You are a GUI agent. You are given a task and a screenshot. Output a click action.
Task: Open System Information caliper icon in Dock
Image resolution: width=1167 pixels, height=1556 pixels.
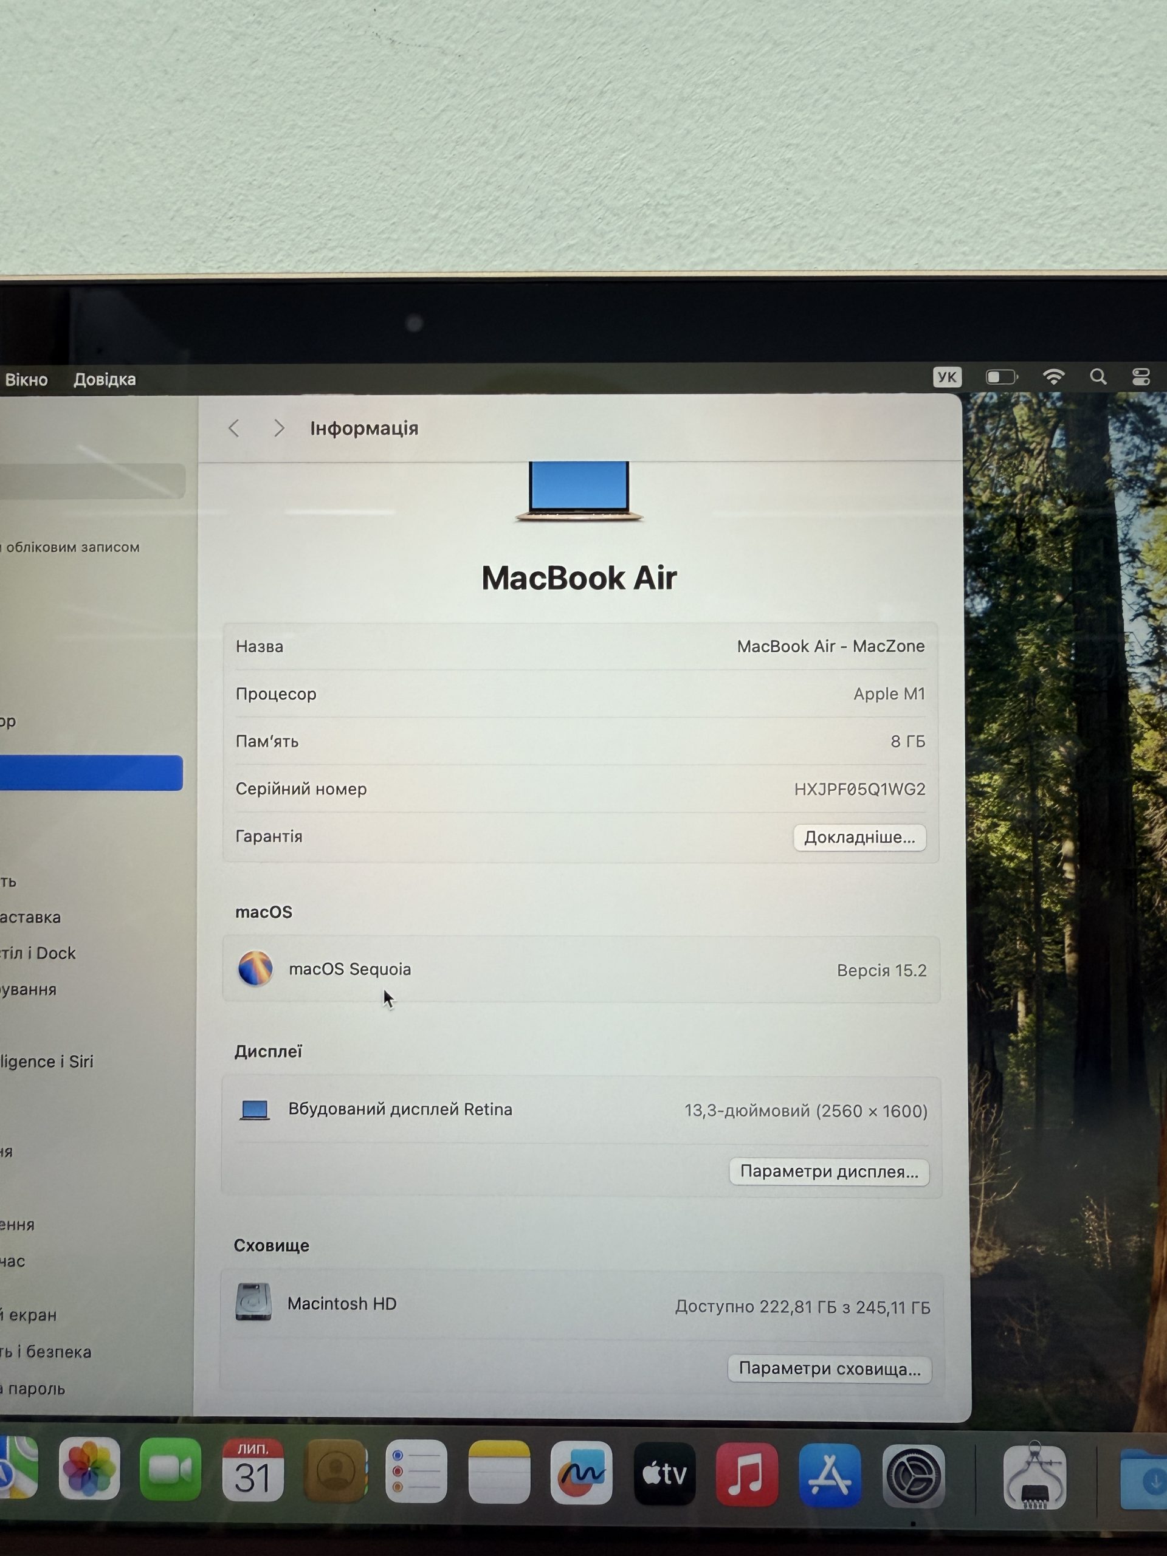(x=1034, y=1476)
